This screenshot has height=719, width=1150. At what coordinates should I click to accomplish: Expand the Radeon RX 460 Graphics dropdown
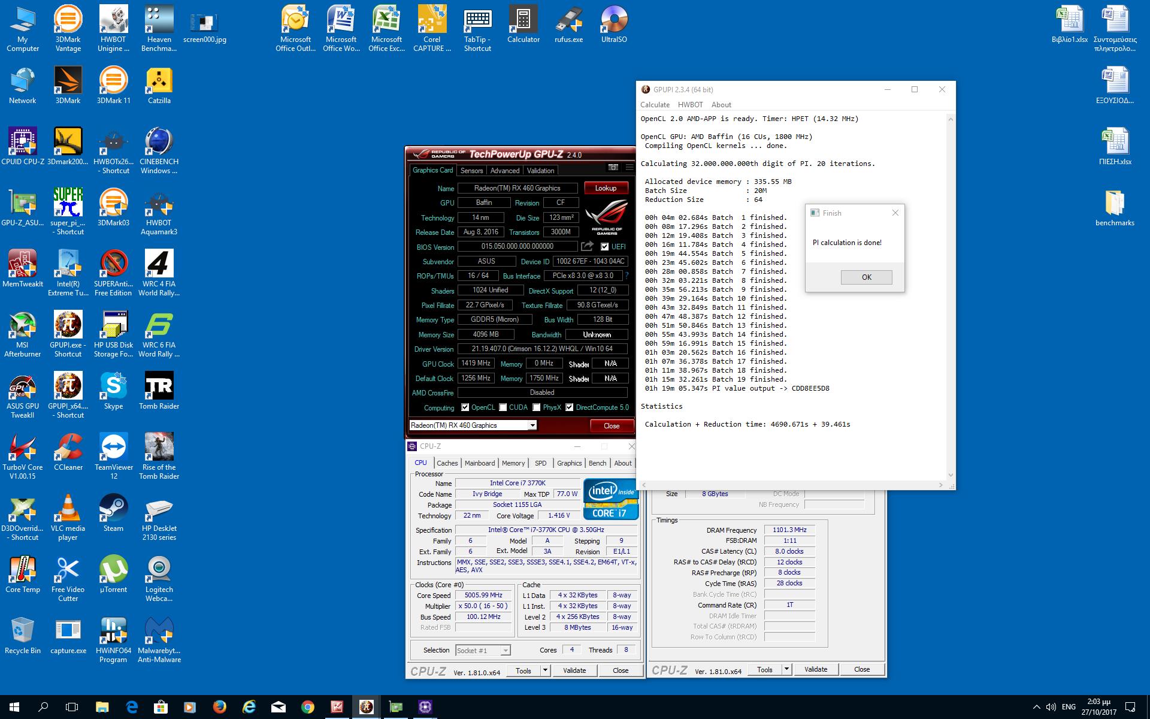[532, 425]
